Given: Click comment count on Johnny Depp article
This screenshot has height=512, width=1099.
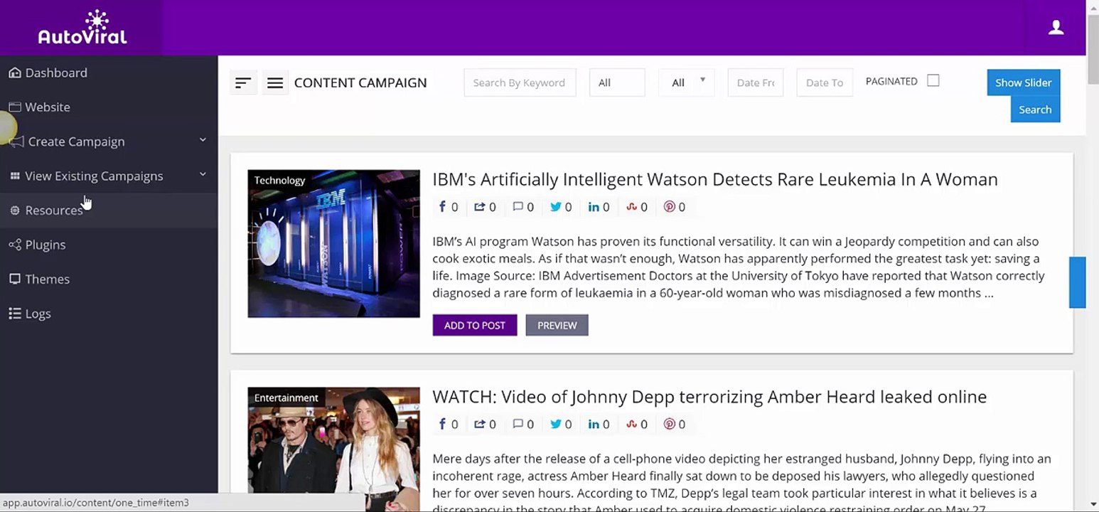Looking at the screenshot, I should 523,425.
